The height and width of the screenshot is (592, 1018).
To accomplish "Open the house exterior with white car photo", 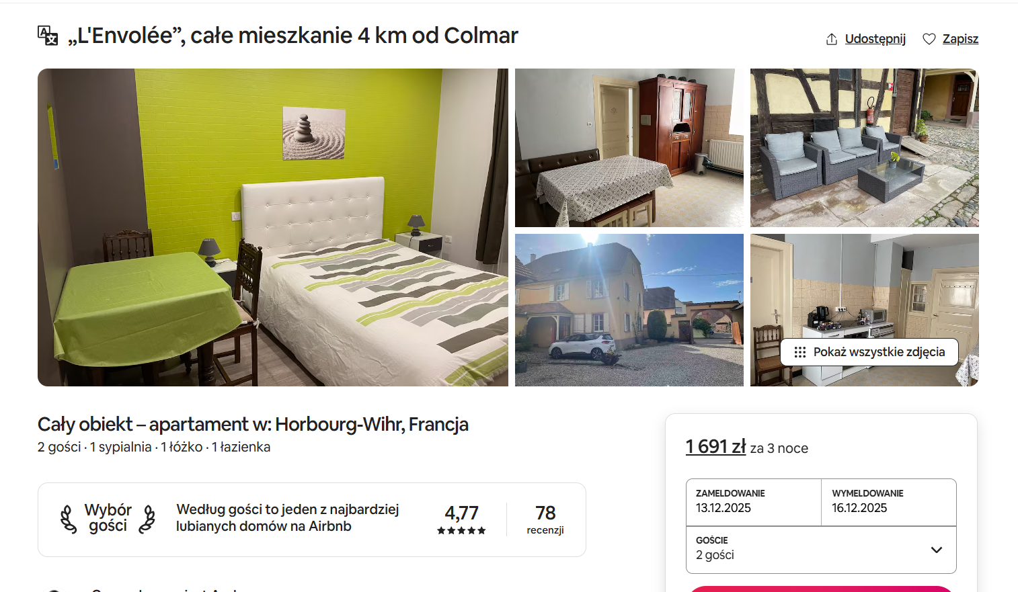I will click(x=629, y=310).
